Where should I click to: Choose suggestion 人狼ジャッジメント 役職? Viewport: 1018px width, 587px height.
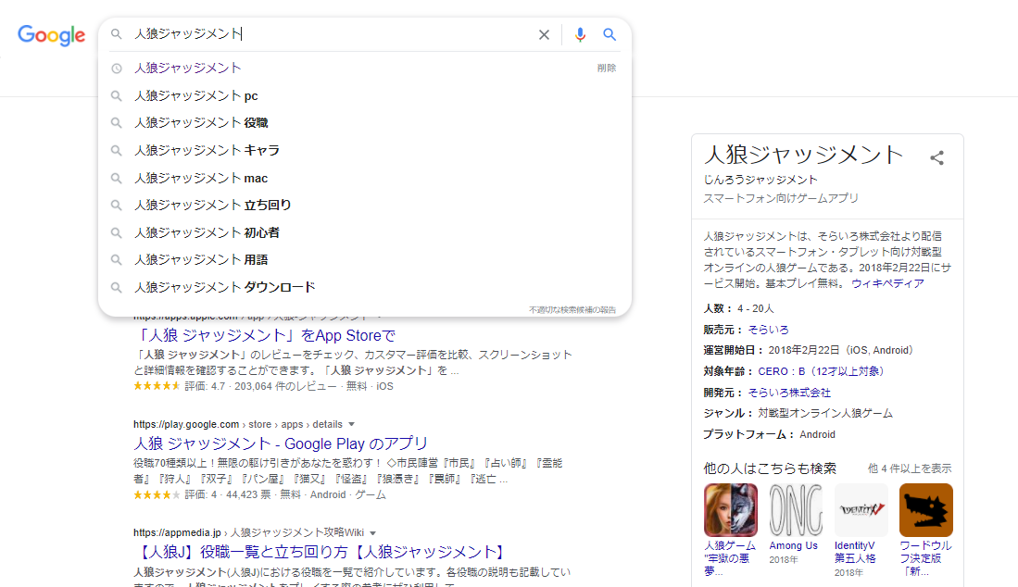(x=364, y=122)
